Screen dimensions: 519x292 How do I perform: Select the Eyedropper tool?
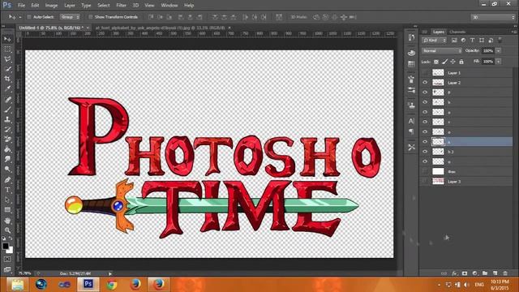[7, 88]
